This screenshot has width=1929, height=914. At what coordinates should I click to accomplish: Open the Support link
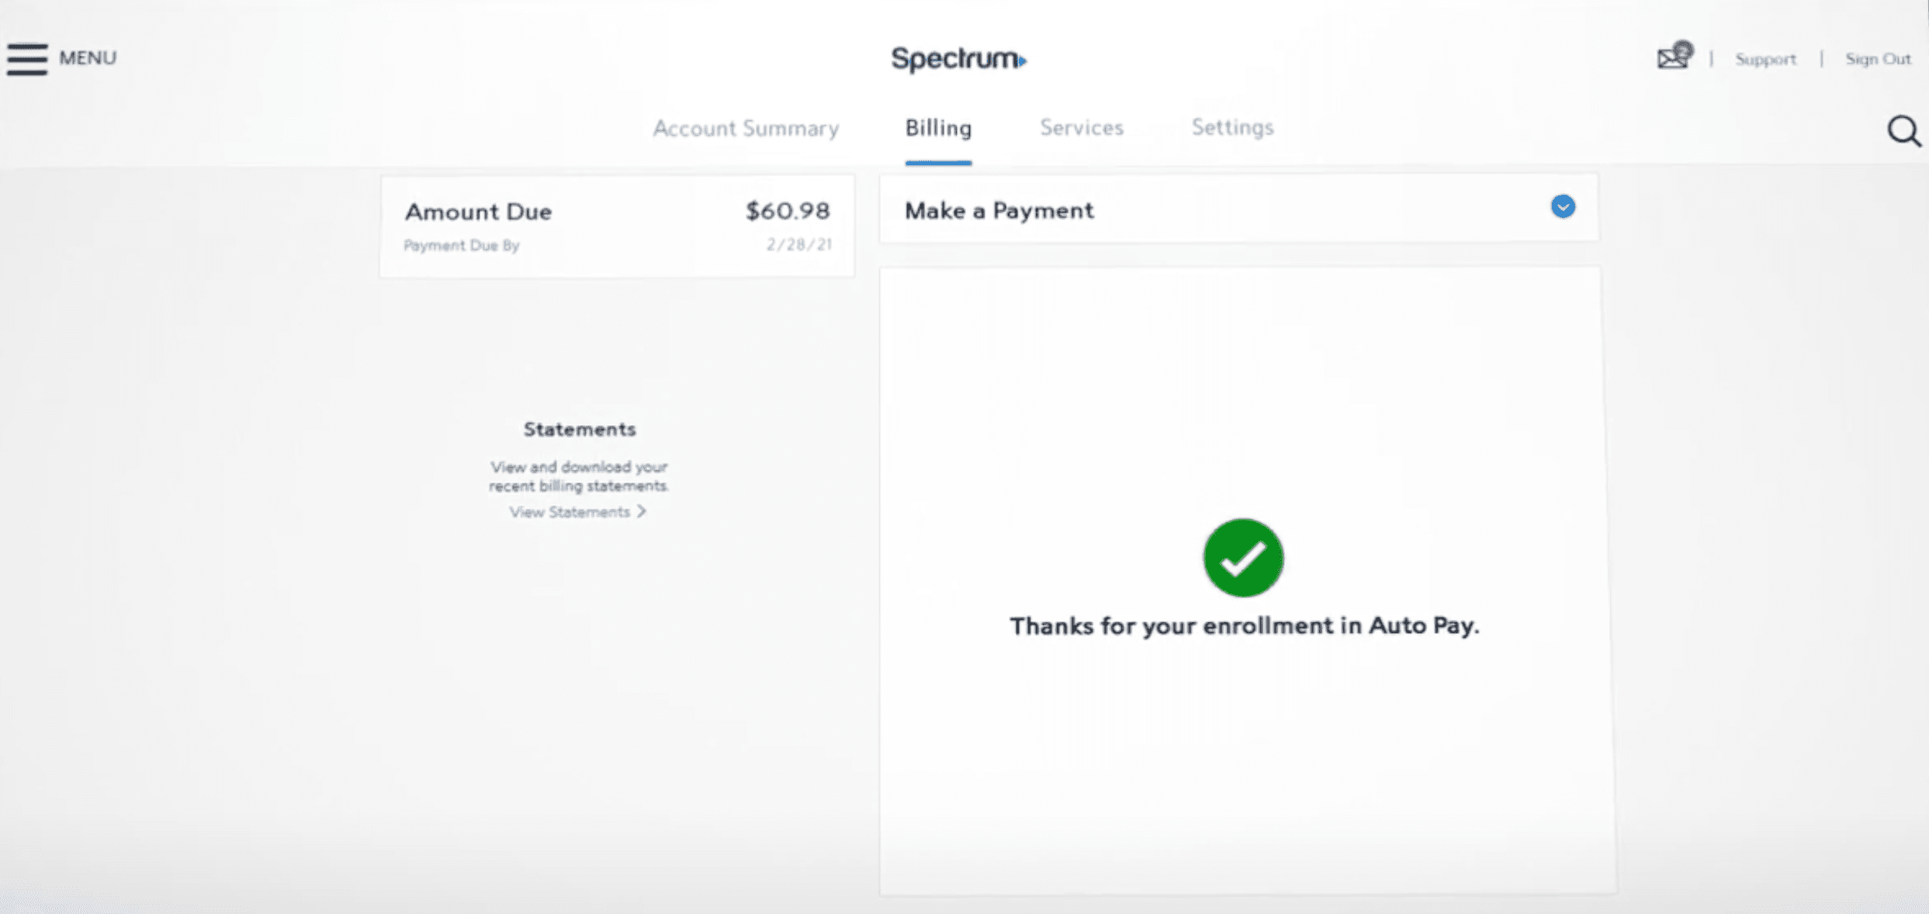coord(1765,59)
